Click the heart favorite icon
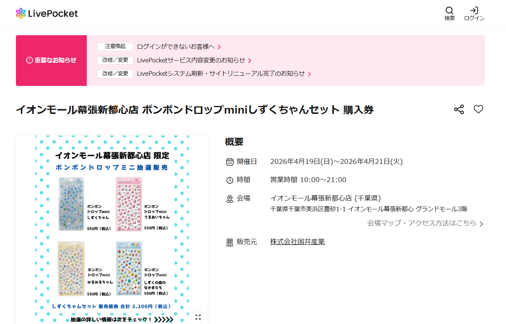 click(479, 109)
